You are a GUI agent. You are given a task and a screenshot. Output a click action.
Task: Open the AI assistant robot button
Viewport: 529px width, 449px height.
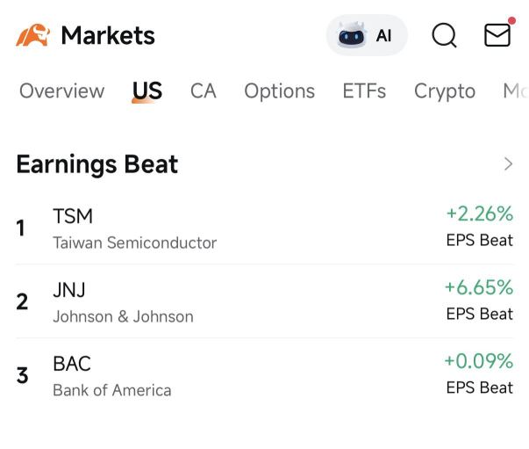(x=367, y=35)
